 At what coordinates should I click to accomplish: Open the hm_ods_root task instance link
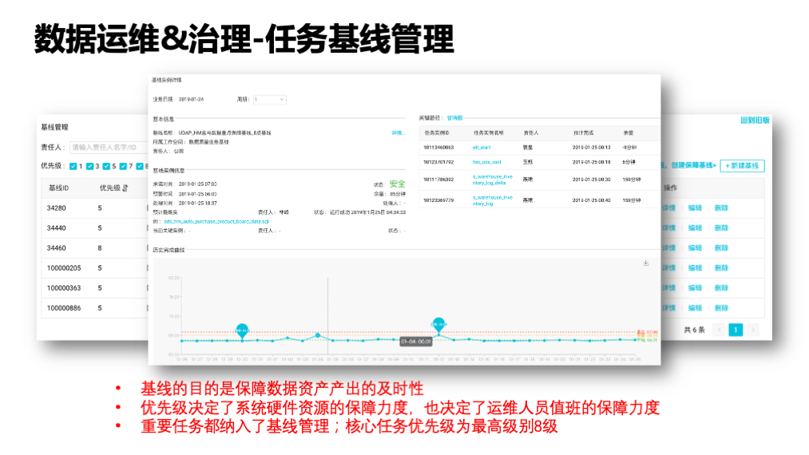(x=486, y=162)
